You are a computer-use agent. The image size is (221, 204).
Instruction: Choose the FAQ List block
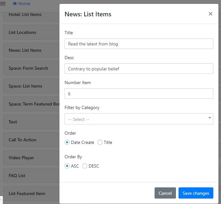click(x=17, y=176)
